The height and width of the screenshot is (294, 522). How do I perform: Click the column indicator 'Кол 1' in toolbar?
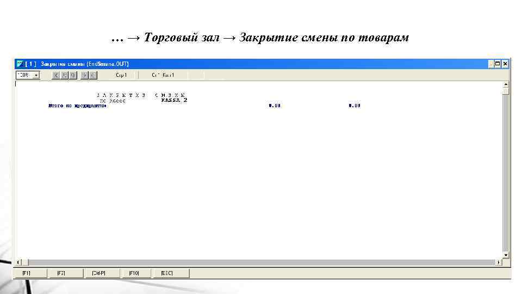click(x=168, y=75)
